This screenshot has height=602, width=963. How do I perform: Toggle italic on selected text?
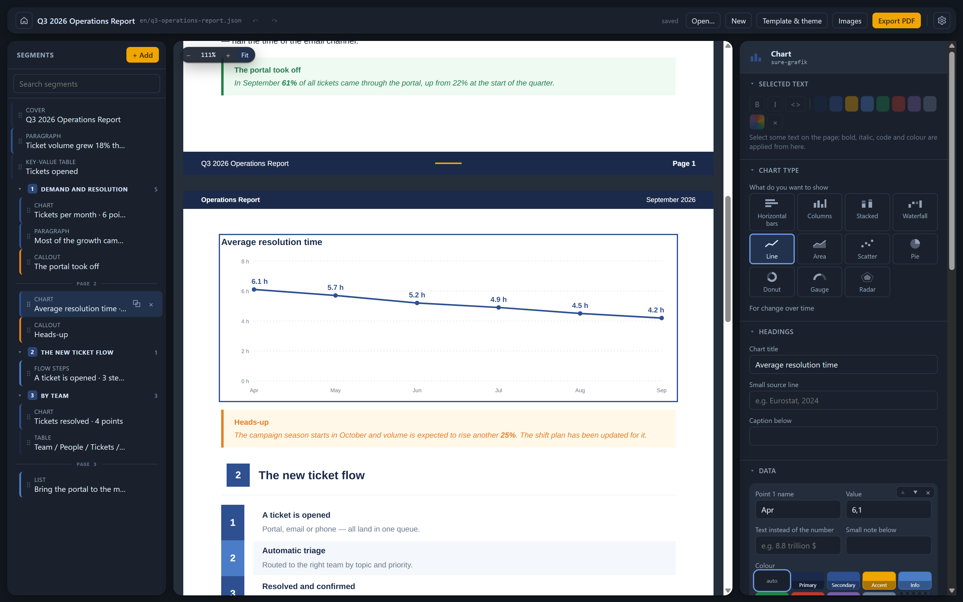[775, 104]
